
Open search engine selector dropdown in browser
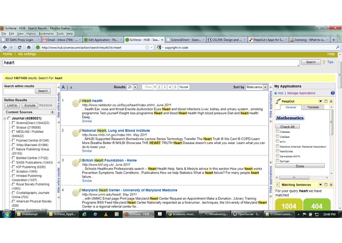(162, 48)
